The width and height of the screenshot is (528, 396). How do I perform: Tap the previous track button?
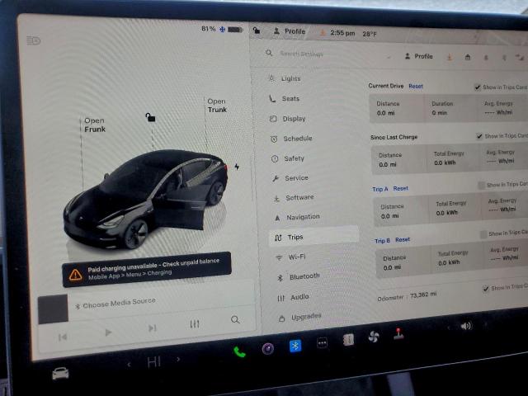63,337
